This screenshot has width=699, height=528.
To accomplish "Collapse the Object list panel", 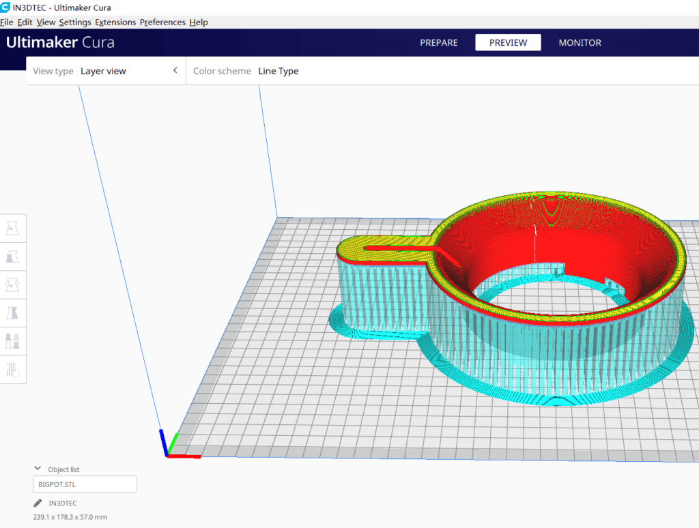I will [38, 468].
